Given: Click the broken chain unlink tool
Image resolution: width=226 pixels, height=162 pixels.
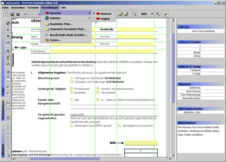Looking at the screenshot, I should point(8,109).
